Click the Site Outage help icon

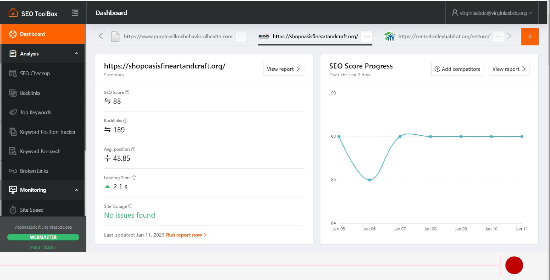(x=130, y=206)
